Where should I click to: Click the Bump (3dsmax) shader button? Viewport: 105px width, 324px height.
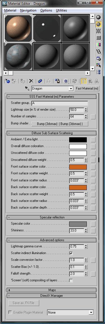[60, 124]
